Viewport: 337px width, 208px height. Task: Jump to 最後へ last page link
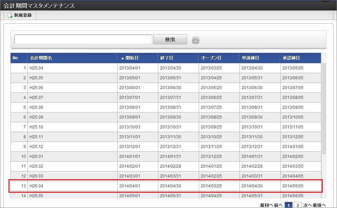320,205
